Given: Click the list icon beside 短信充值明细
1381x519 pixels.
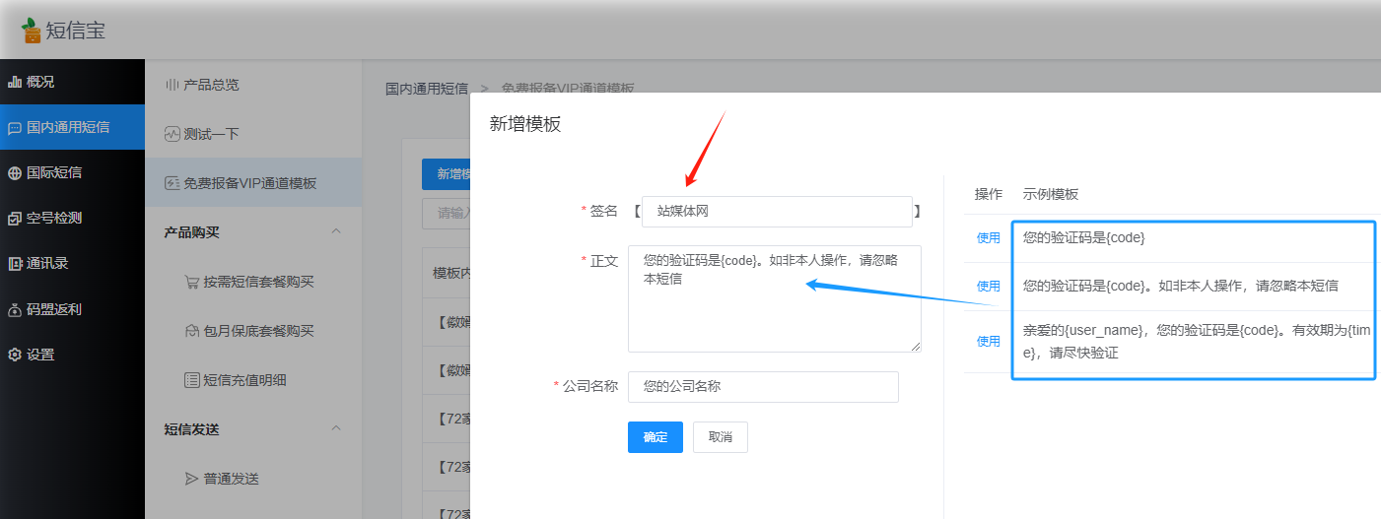Looking at the screenshot, I should (x=192, y=380).
